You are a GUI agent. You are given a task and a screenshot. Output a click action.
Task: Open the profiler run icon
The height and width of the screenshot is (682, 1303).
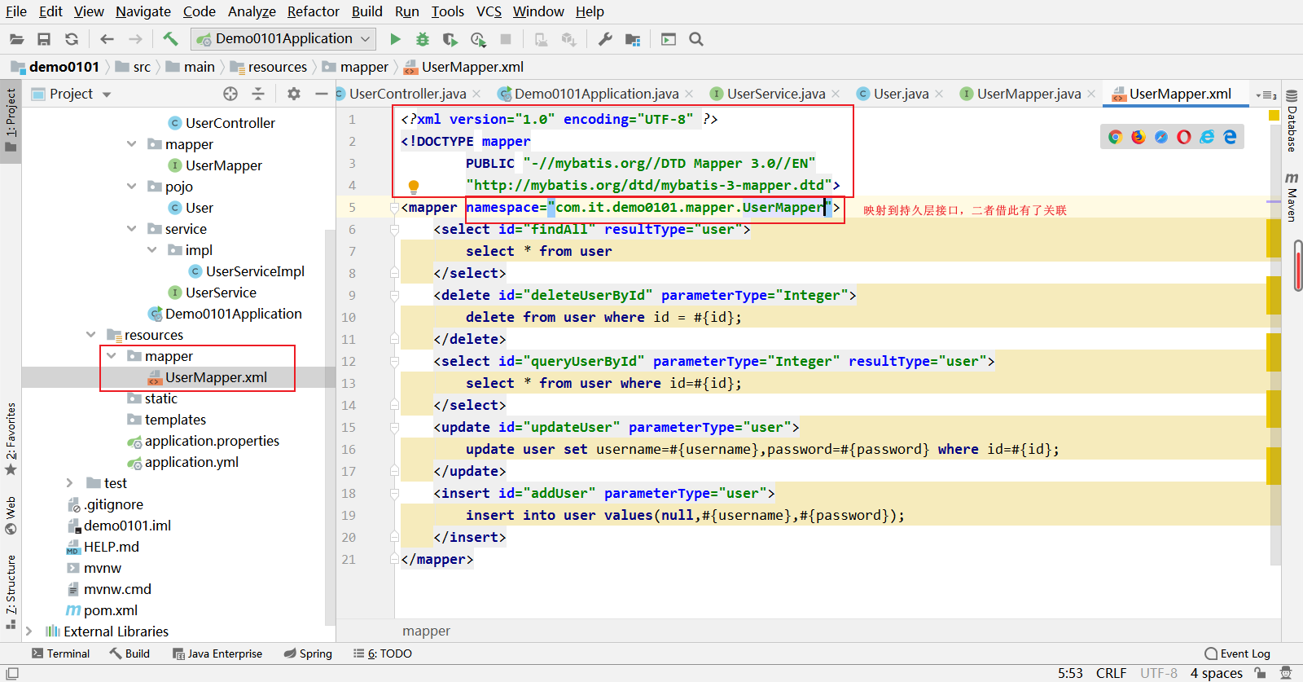click(x=478, y=39)
